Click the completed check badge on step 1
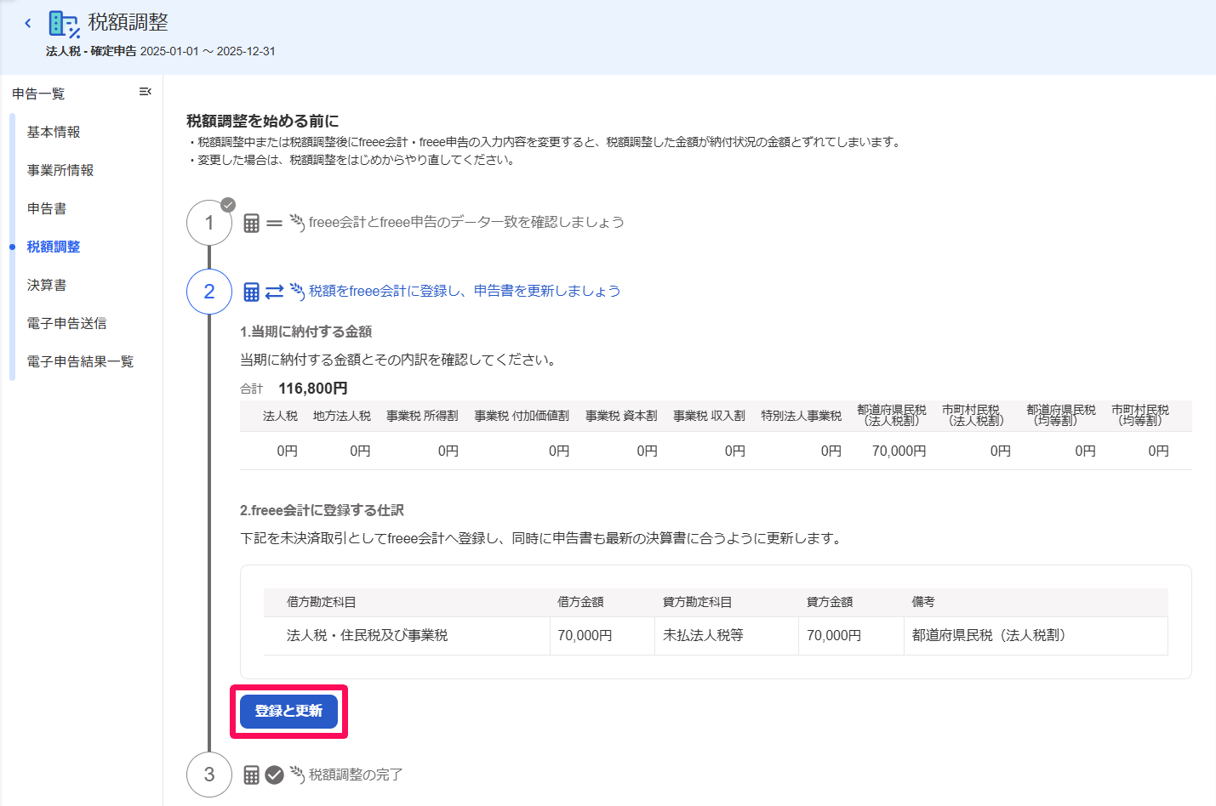1216x806 pixels. (228, 204)
